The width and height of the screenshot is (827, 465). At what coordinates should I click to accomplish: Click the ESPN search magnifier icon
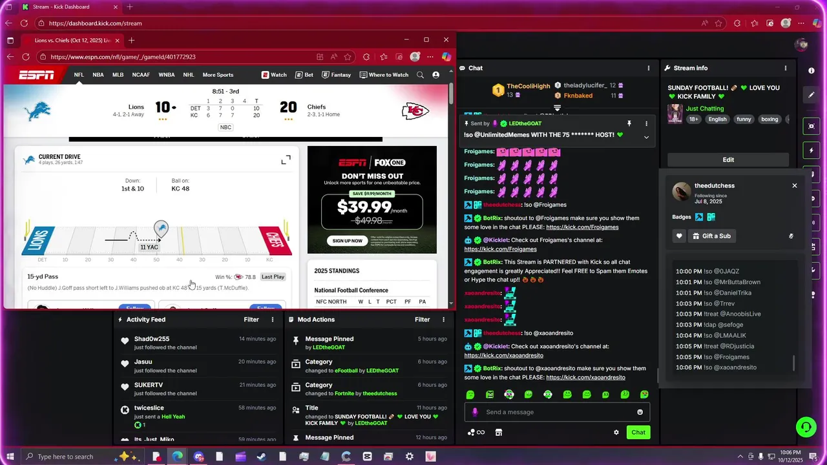point(421,75)
